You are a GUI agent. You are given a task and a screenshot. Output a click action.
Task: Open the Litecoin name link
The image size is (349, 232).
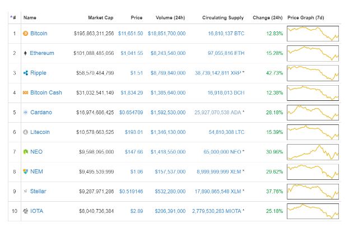pos(40,132)
